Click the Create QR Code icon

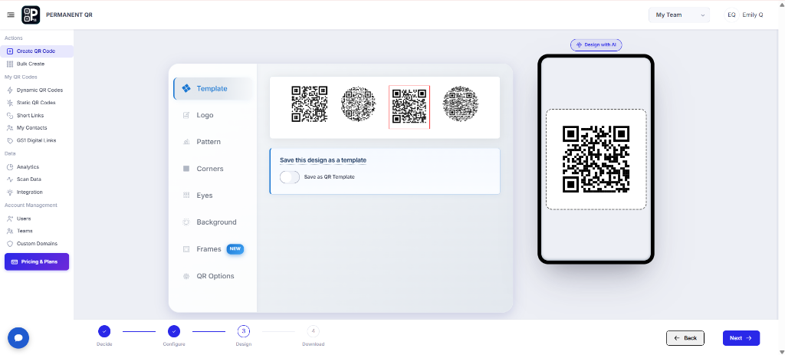coord(10,51)
